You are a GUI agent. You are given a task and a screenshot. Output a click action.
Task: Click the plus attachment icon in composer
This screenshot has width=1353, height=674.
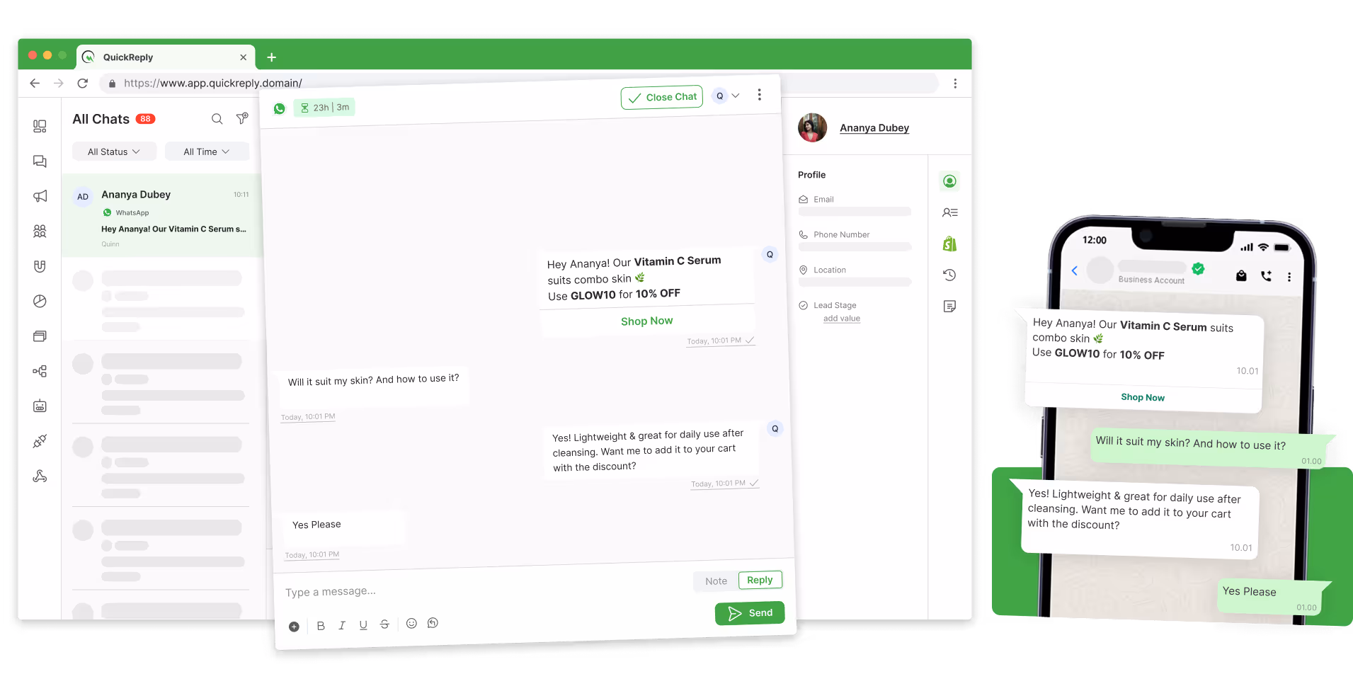point(294,627)
